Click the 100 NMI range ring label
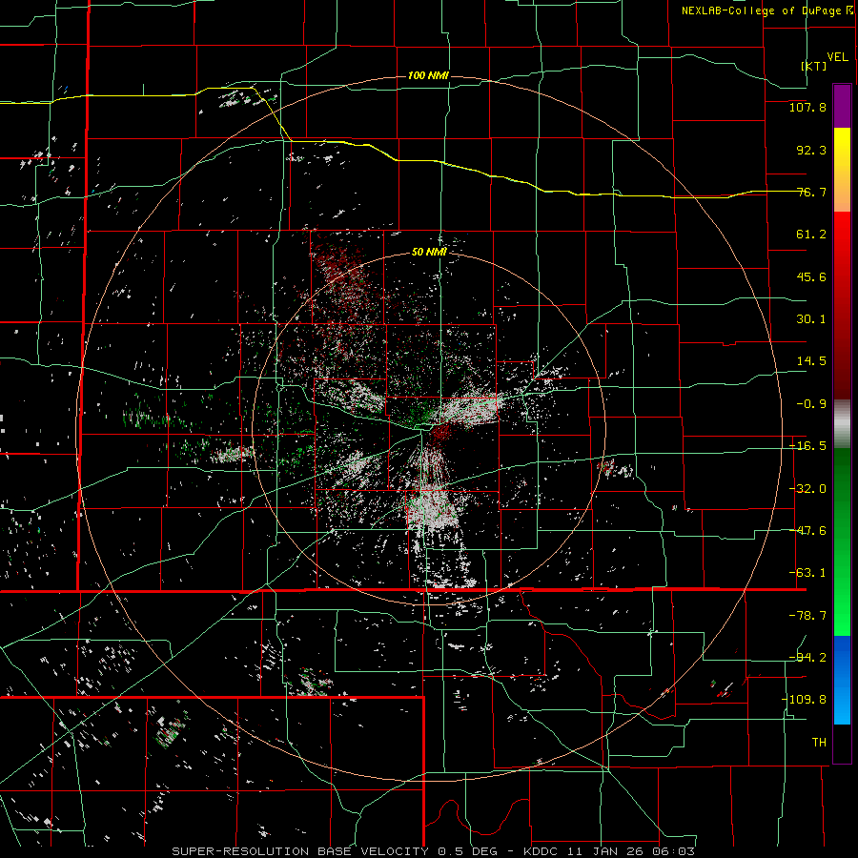 pyautogui.click(x=428, y=75)
